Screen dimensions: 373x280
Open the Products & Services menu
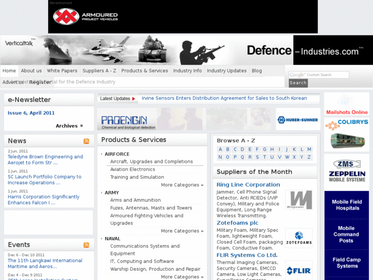(x=145, y=71)
